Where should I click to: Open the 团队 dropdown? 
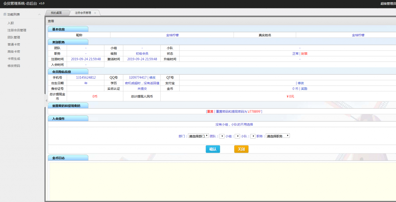pyautogui.click(x=222, y=136)
